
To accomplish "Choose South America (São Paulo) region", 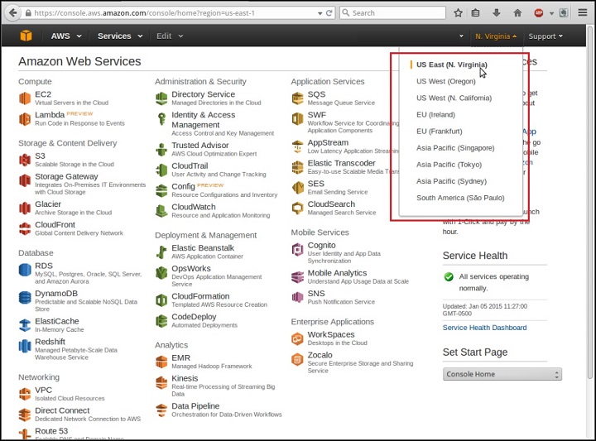I will [x=460, y=198].
